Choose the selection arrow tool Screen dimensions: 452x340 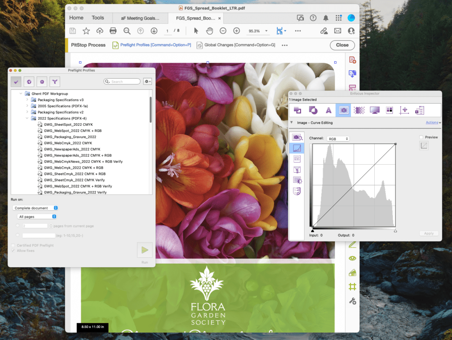pos(196,30)
